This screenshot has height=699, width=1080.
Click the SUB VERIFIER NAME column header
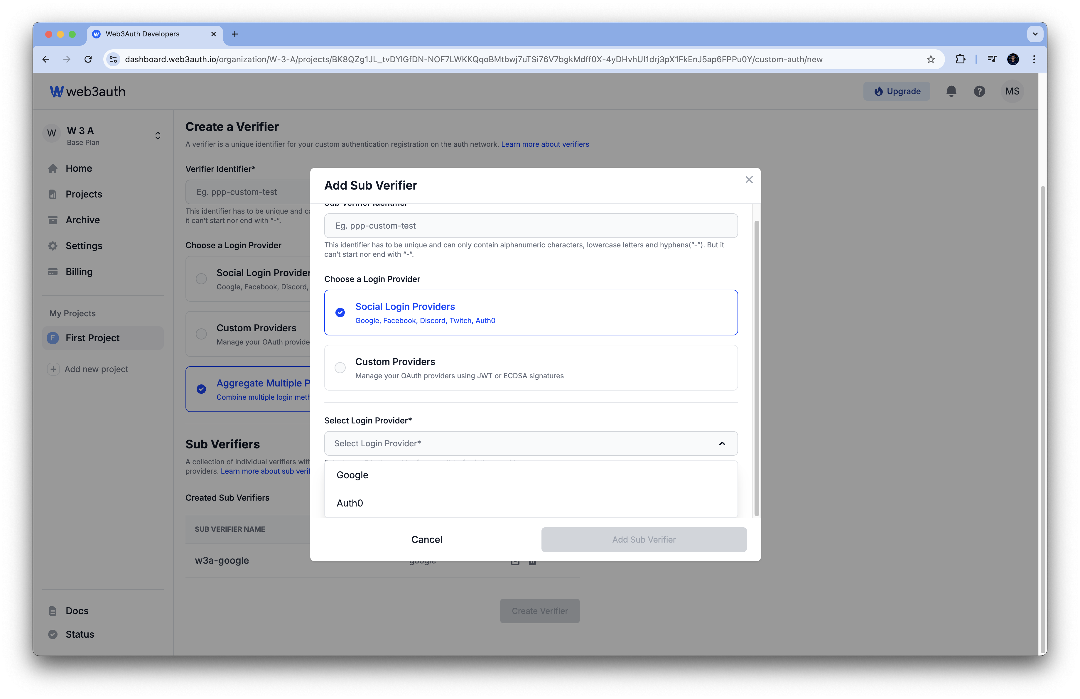pos(230,529)
